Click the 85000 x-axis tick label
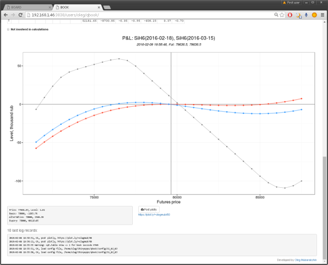 click(x=260, y=197)
